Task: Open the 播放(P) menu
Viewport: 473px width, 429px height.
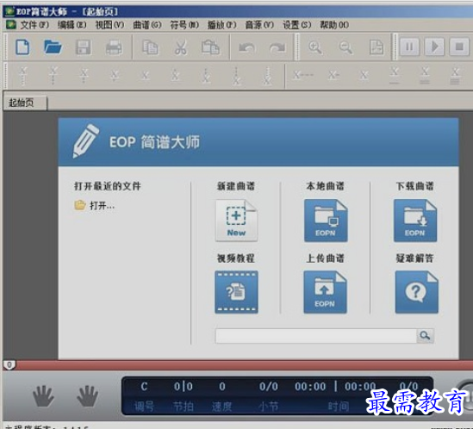Action: click(222, 25)
